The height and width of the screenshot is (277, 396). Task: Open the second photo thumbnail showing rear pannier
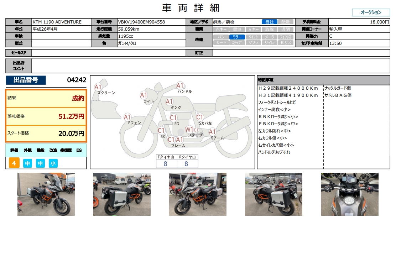[122, 194]
